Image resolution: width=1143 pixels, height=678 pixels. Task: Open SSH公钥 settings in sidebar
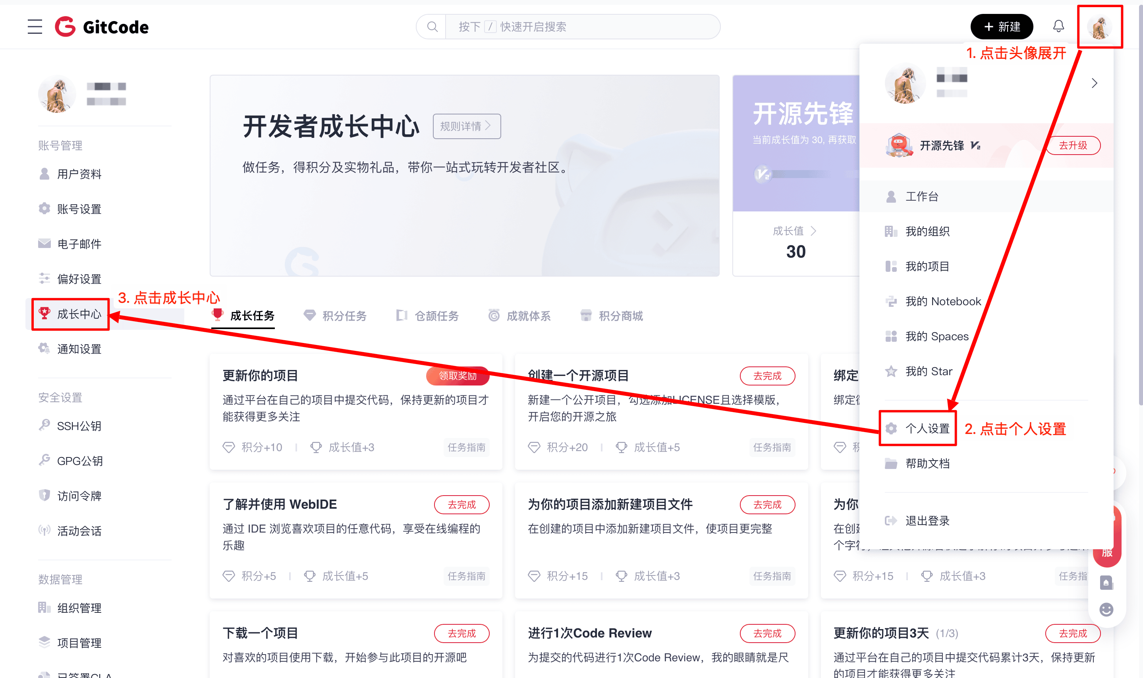pyautogui.click(x=79, y=426)
